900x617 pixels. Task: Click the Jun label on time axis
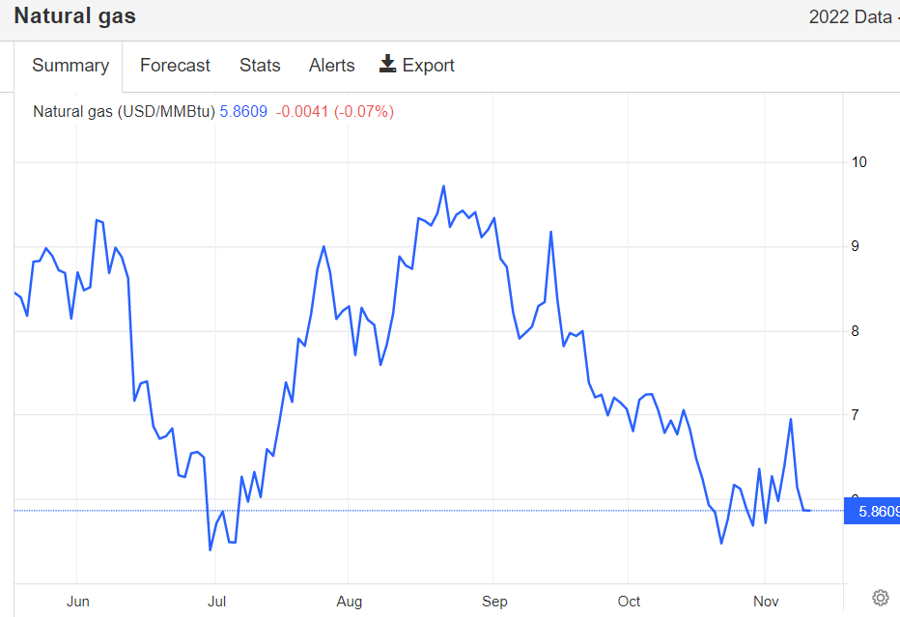coord(78,602)
